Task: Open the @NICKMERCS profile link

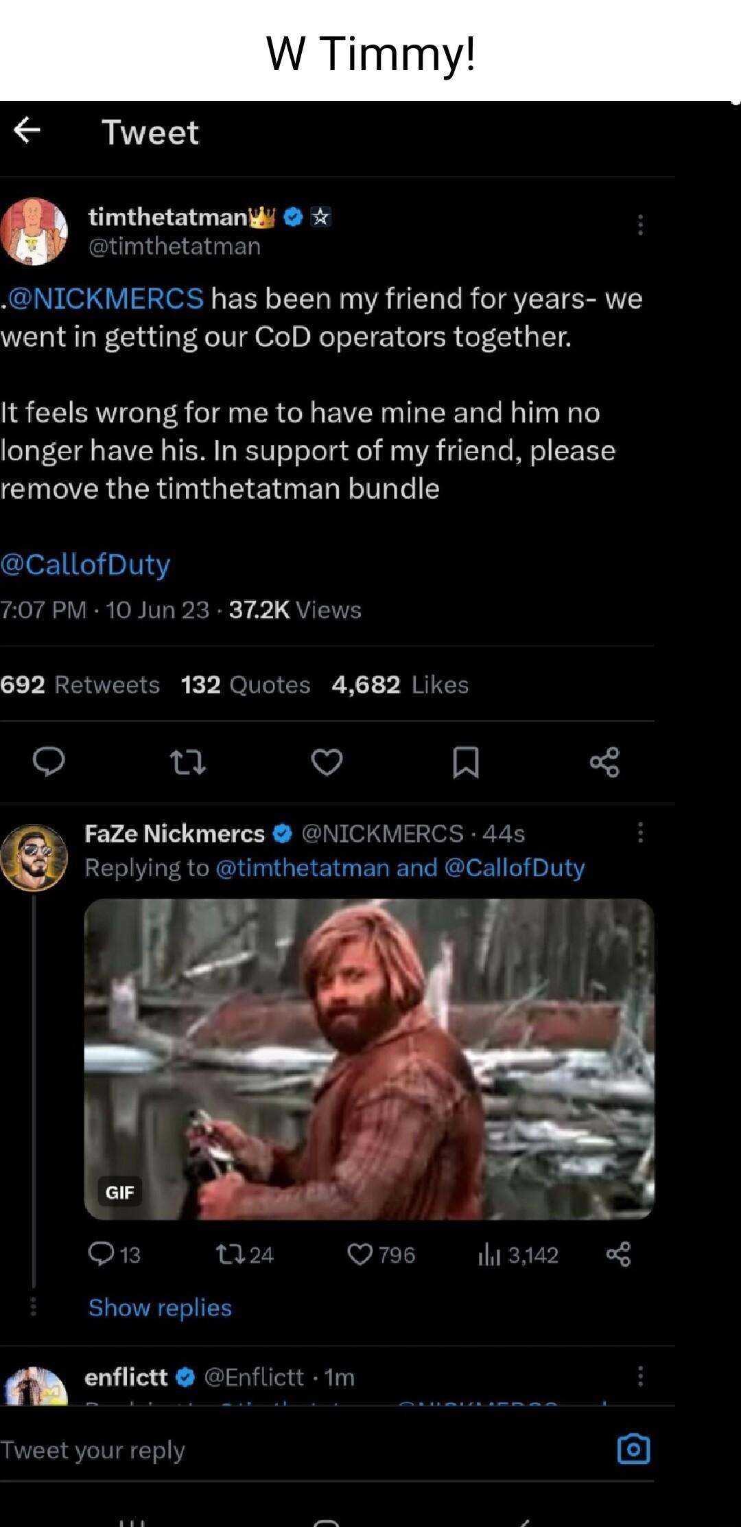Action: pos(102,298)
